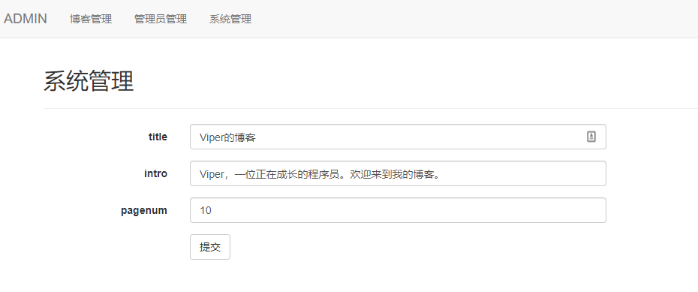698x292 pixels.
Task: Focus the pagenum input field
Action: [398, 210]
